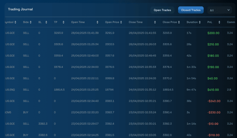The image size is (237, 138).
Task: Select the -$330.00 PnL value
Action: [214, 113]
